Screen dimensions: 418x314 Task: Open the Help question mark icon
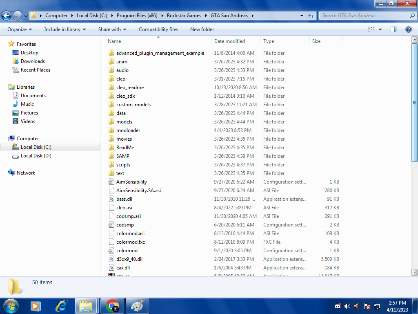(408, 29)
